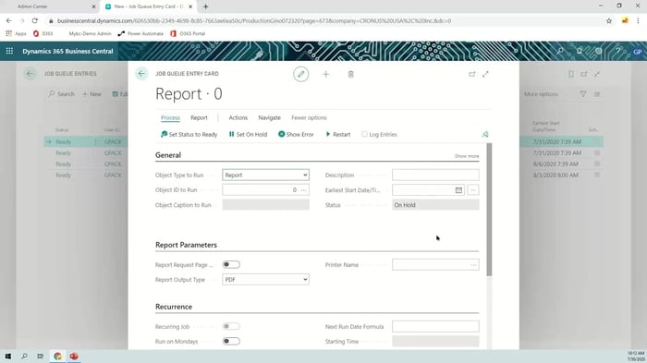Click the trash delete icon on the card
Screen dimensions: 647x363
click(350, 74)
